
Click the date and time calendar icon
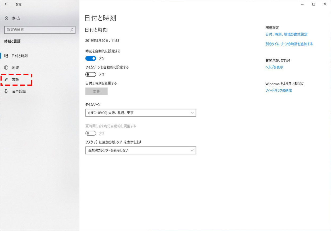pyautogui.click(x=6, y=56)
